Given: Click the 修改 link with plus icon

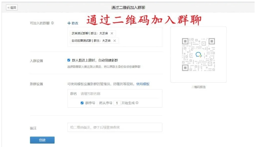Looking at the screenshot, I should click(73, 23).
